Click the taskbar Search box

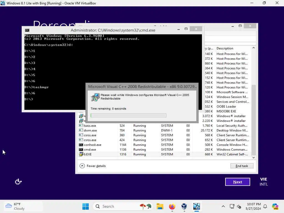pyautogui.click(x=123, y=206)
